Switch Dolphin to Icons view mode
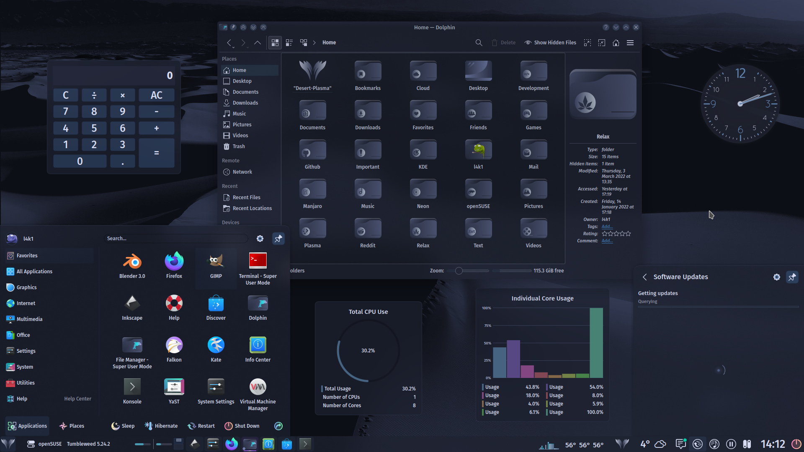804x452 pixels. (x=275, y=43)
